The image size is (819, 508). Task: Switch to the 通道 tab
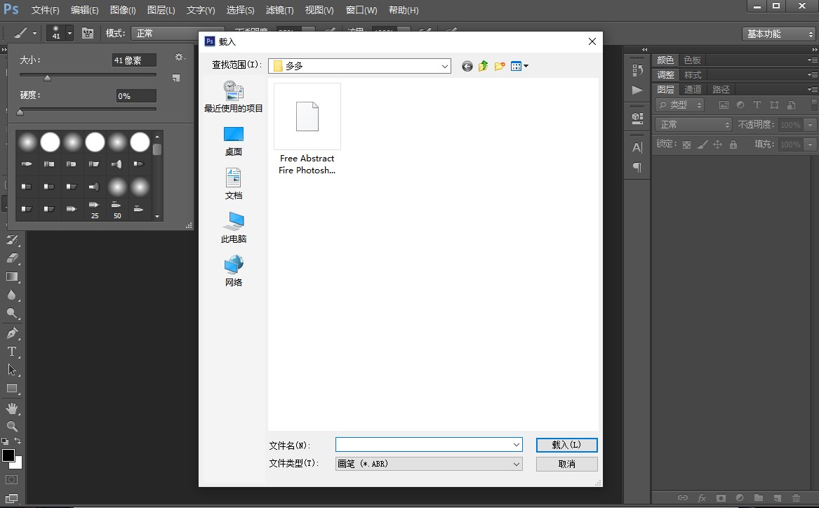coord(693,89)
